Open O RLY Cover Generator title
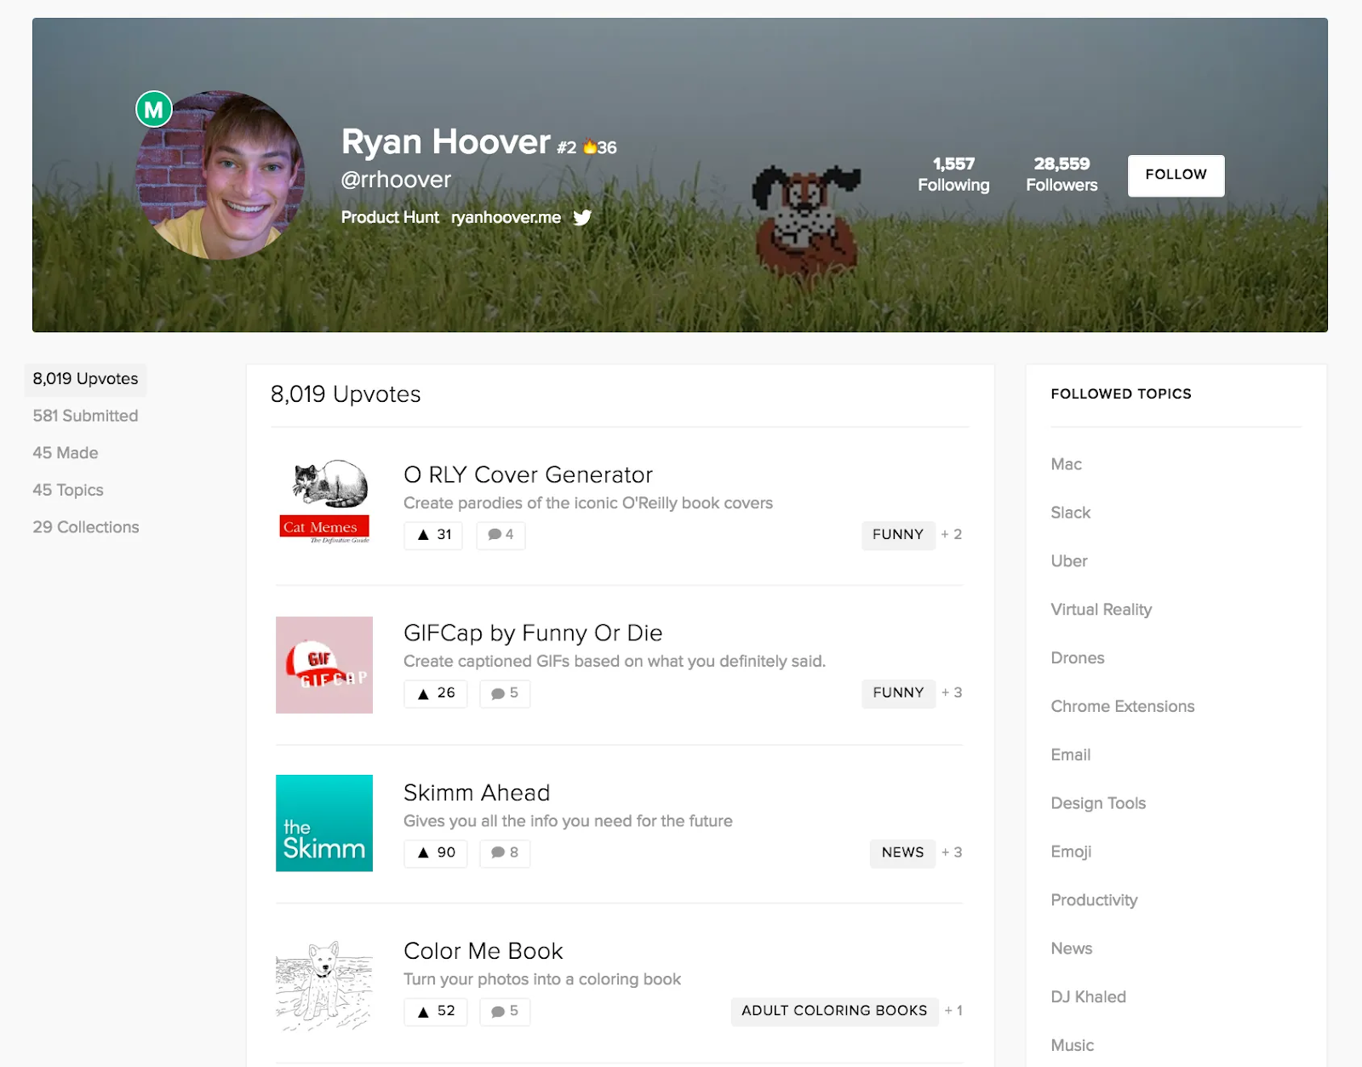The height and width of the screenshot is (1067, 1362). pyautogui.click(x=528, y=474)
